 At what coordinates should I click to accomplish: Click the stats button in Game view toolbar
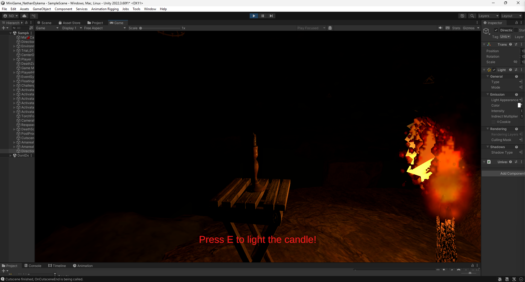tap(456, 28)
